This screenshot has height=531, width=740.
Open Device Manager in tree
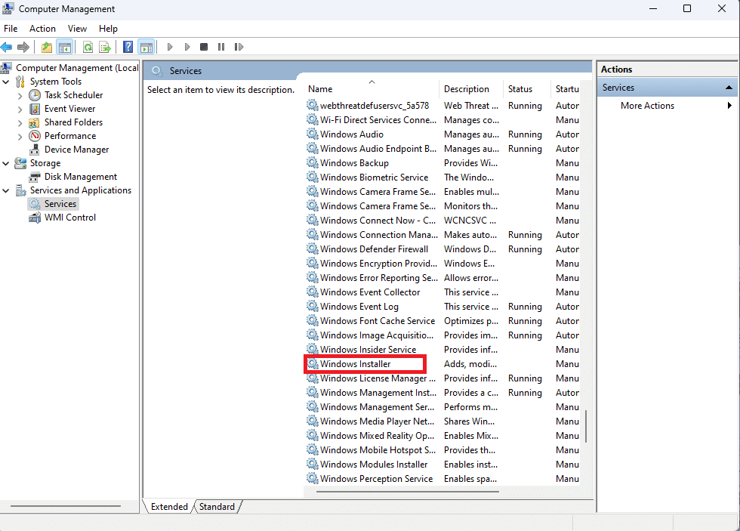tap(76, 150)
